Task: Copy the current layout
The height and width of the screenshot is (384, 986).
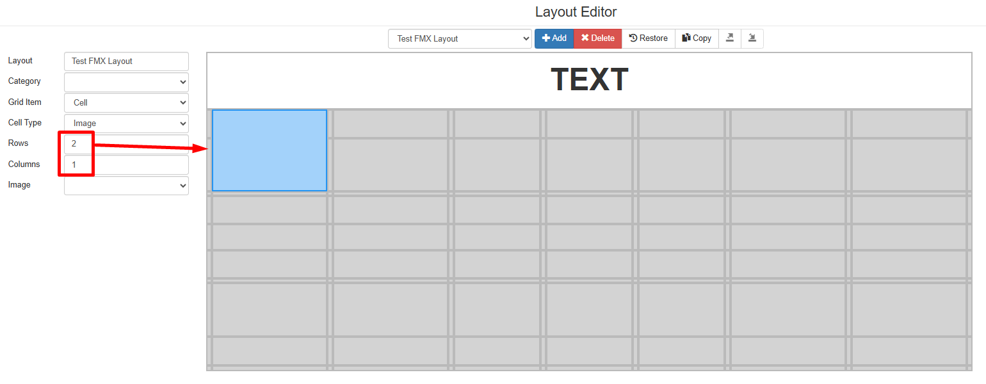Action: click(697, 38)
